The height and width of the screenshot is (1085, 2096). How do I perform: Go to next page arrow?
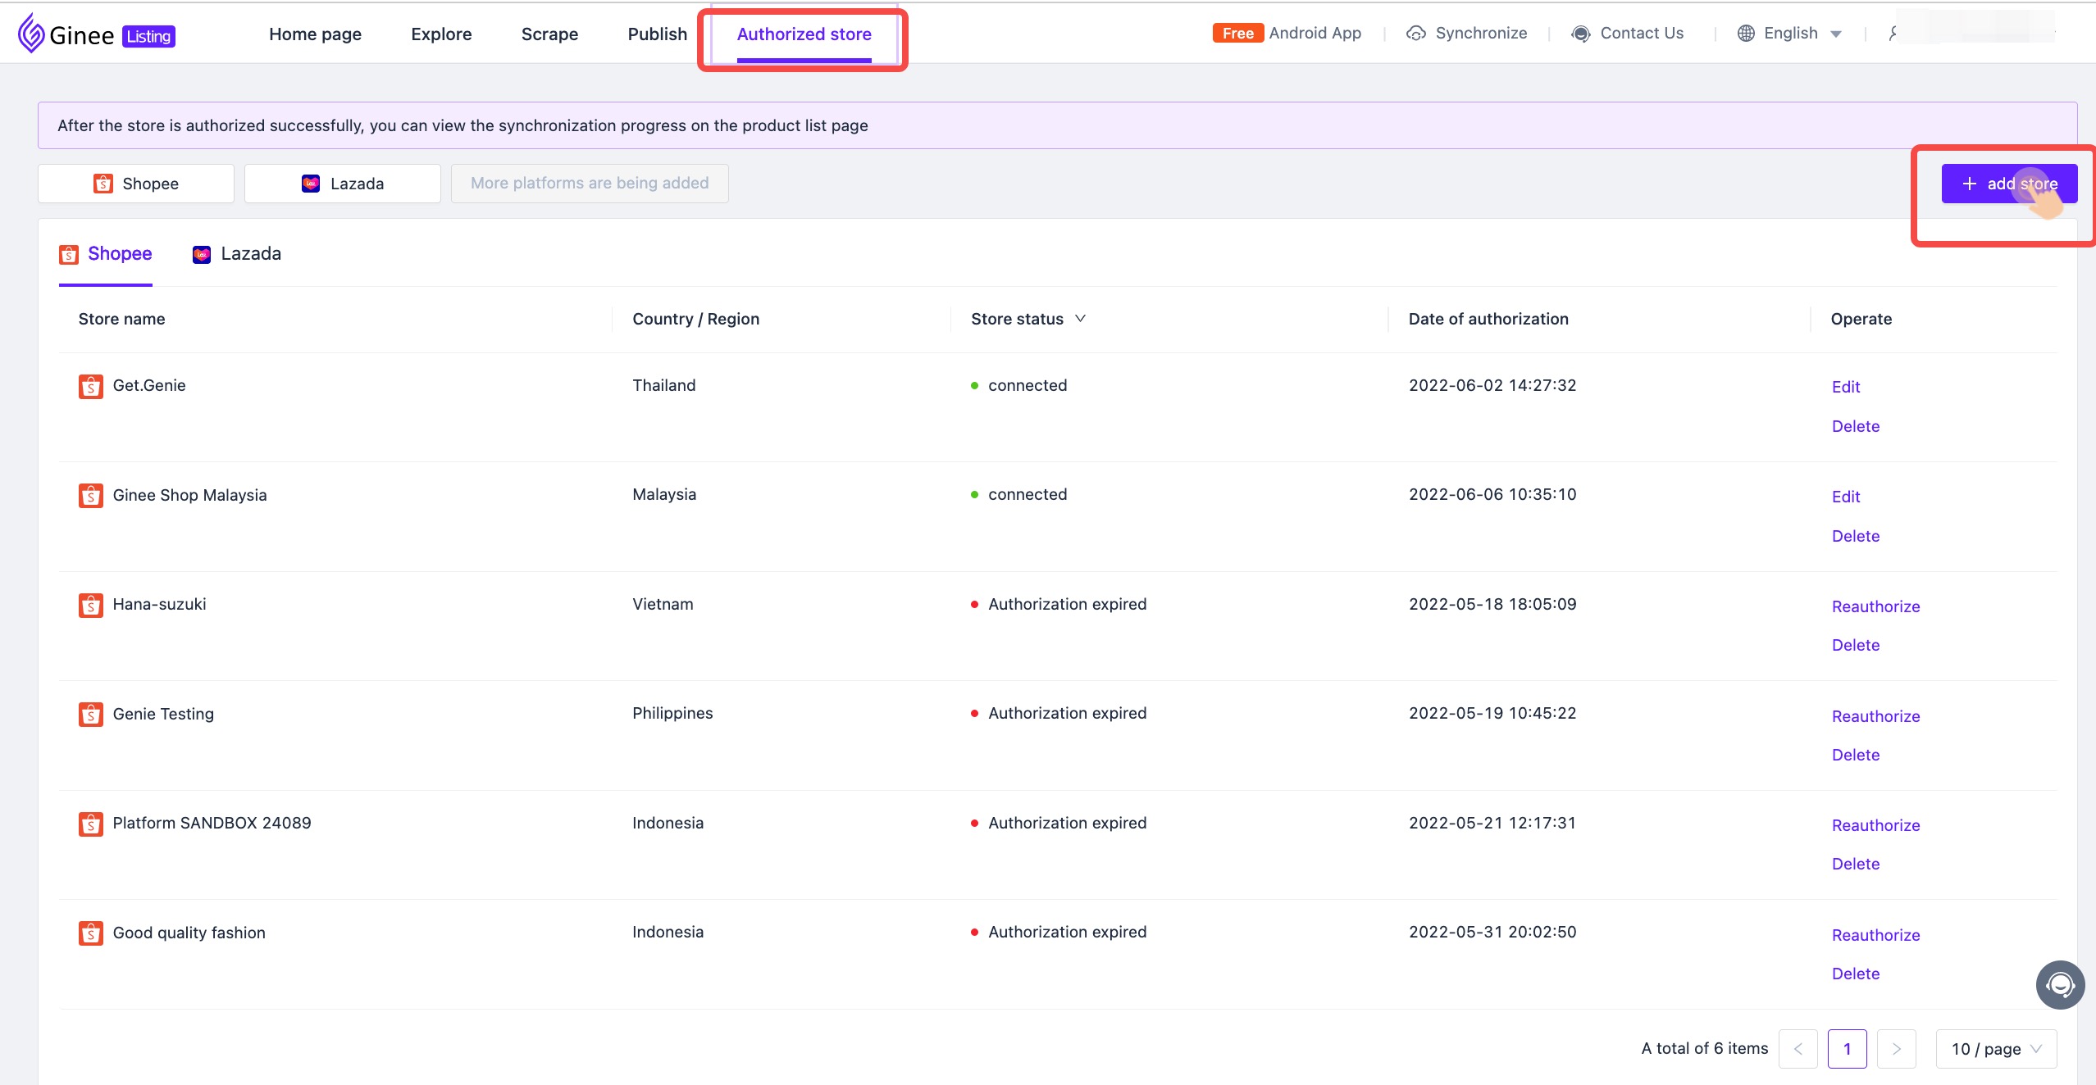(x=1896, y=1049)
